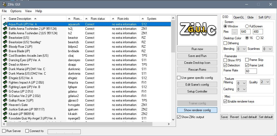Click the ROM icon beside Fighting Layer (JP) Ver. B

click(x=5, y=87)
